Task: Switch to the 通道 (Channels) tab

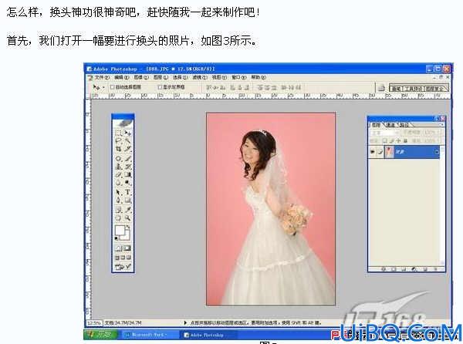Action: pos(390,125)
